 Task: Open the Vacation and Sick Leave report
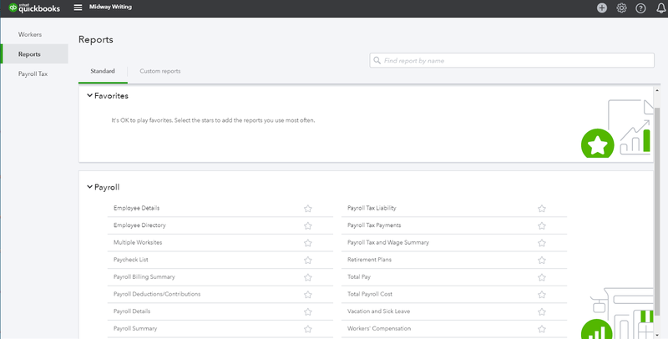(379, 311)
